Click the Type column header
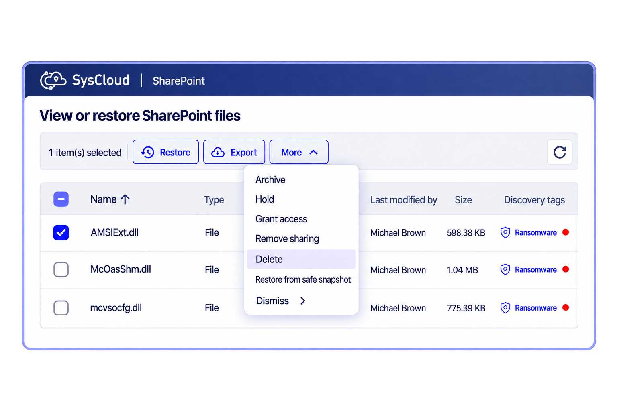Image resolution: width=617 pixels, height=411 pixels. tap(214, 200)
